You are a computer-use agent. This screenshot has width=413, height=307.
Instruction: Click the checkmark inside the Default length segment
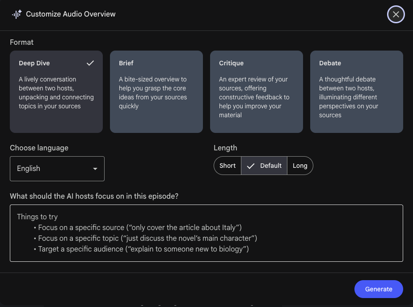click(251, 166)
